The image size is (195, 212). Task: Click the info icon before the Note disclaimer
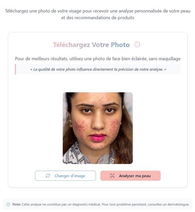click(8, 204)
